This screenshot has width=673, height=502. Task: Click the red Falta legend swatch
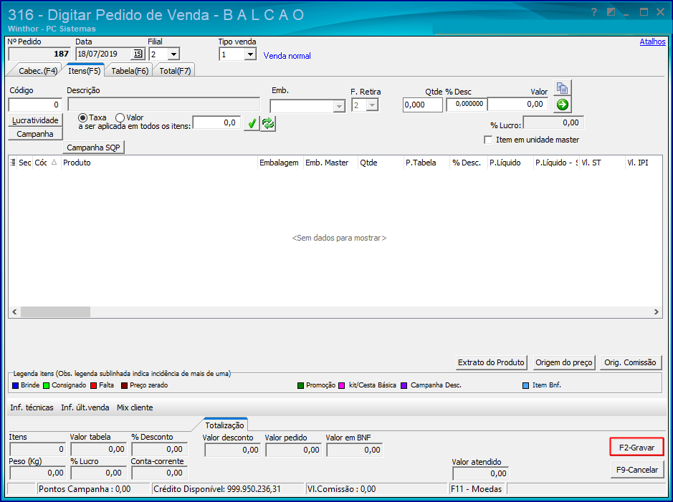(x=94, y=385)
